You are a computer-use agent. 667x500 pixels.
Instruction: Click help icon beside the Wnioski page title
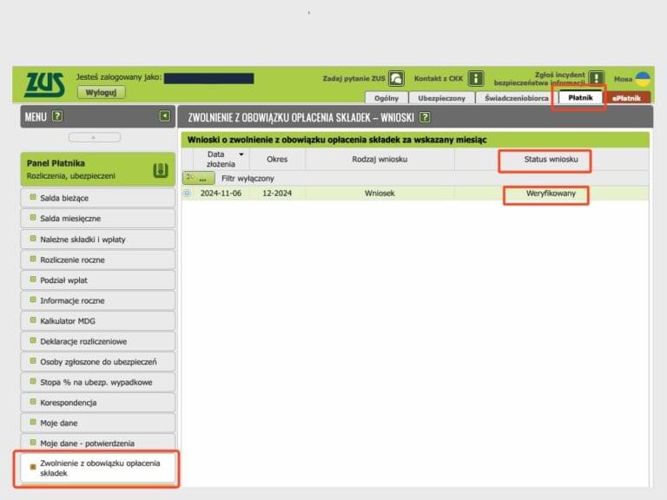pyautogui.click(x=426, y=116)
